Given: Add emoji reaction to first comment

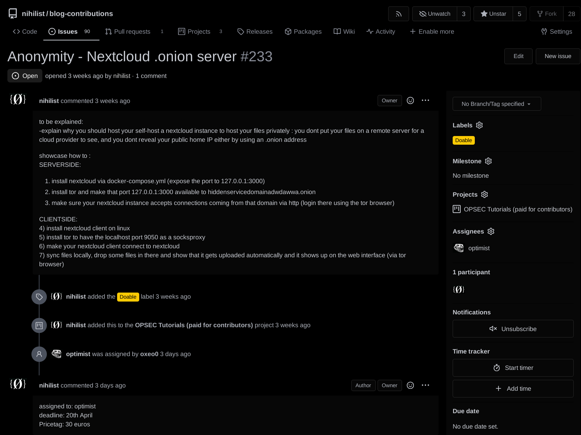Looking at the screenshot, I should pos(410,100).
